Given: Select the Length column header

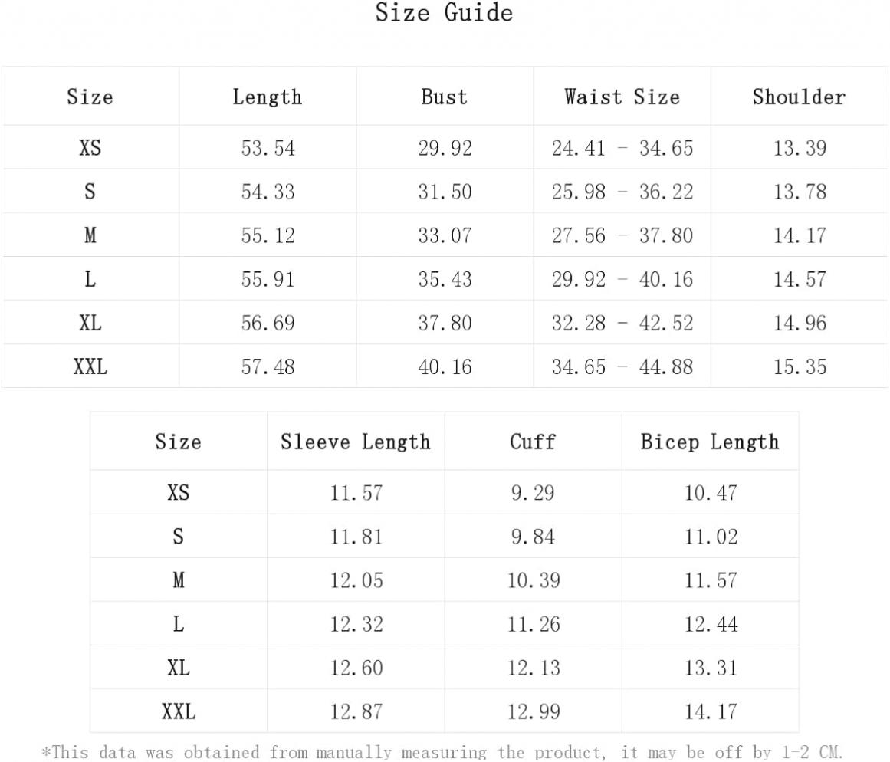Looking at the screenshot, I should tap(268, 97).
